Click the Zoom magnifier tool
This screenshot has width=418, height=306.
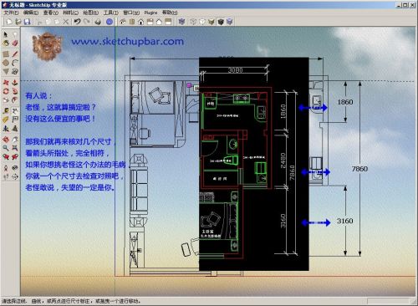tap(6, 148)
